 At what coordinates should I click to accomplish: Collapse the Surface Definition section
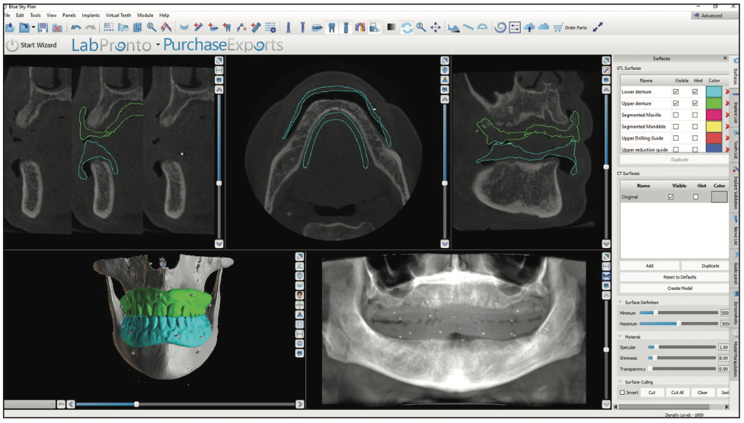click(x=620, y=302)
